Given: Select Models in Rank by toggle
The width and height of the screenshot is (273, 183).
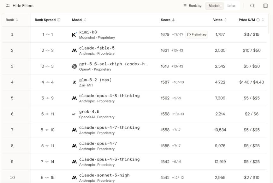Looking at the screenshot, I should (214, 6).
